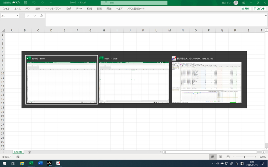The image size is (268, 167).
Task: Click the Word icon in the taskbar
Action: click(x=40, y=163)
